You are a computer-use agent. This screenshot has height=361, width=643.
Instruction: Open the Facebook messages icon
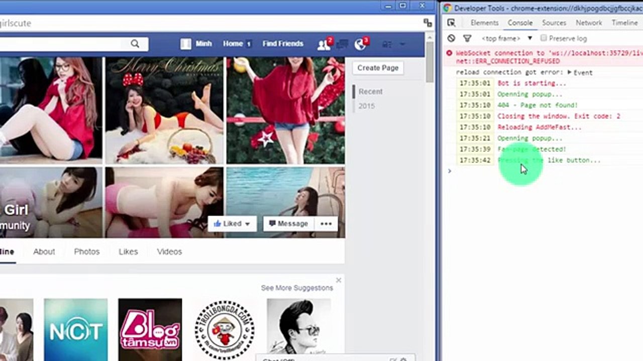[x=343, y=44]
